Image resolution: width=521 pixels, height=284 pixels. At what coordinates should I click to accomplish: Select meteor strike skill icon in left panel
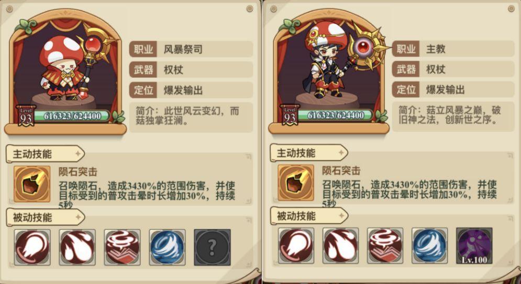[x=32, y=184]
